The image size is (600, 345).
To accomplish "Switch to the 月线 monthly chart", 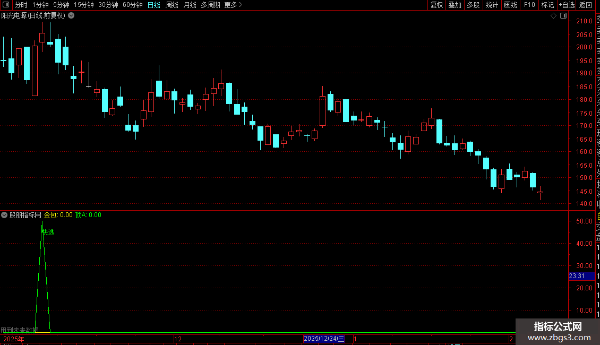I will click(x=190, y=5).
